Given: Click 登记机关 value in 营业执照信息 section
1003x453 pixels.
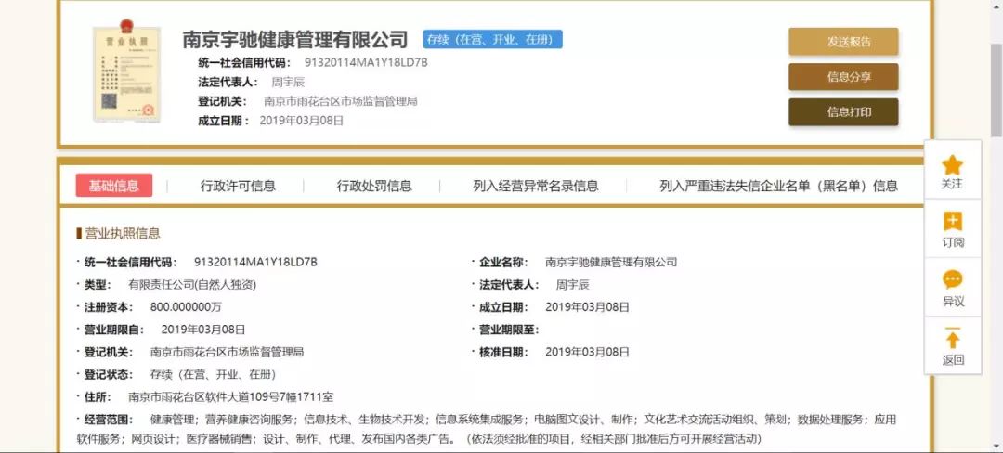Looking at the screenshot, I should pos(227,352).
